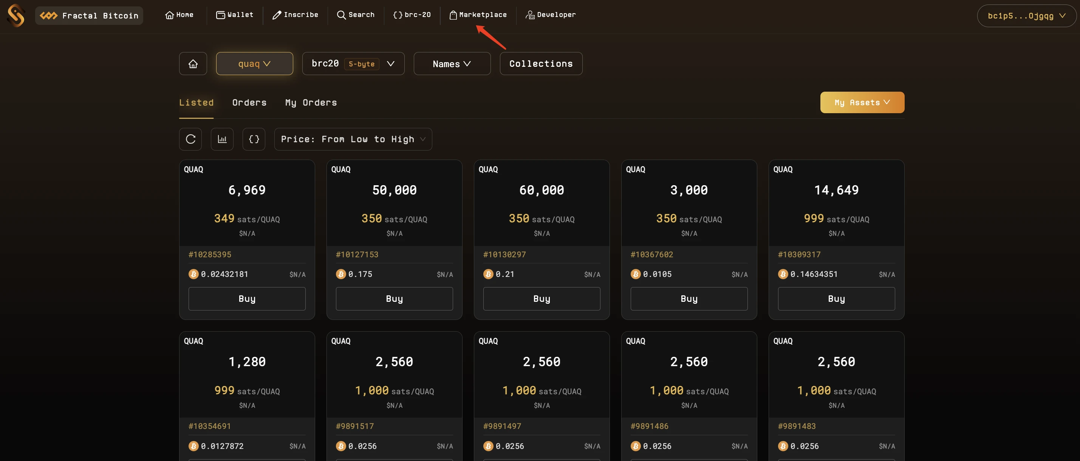Click the Developer portal icon
Viewport: 1080px width, 461px height.
[530, 14]
